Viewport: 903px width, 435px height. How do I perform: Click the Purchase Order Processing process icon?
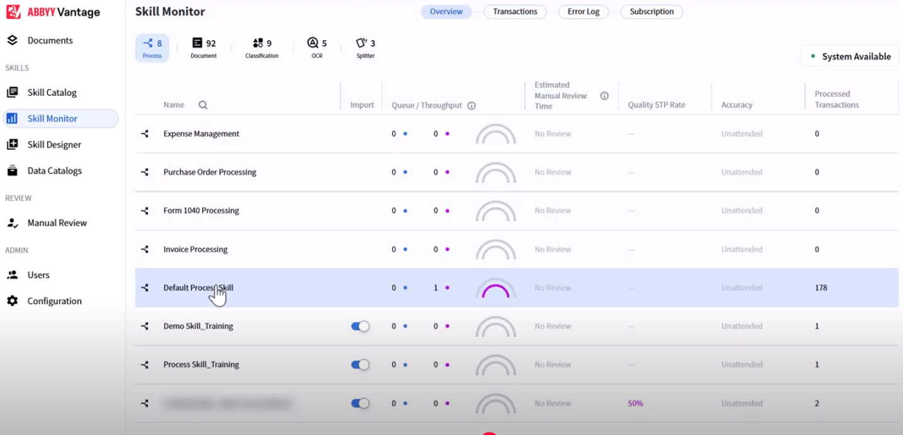click(145, 172)
